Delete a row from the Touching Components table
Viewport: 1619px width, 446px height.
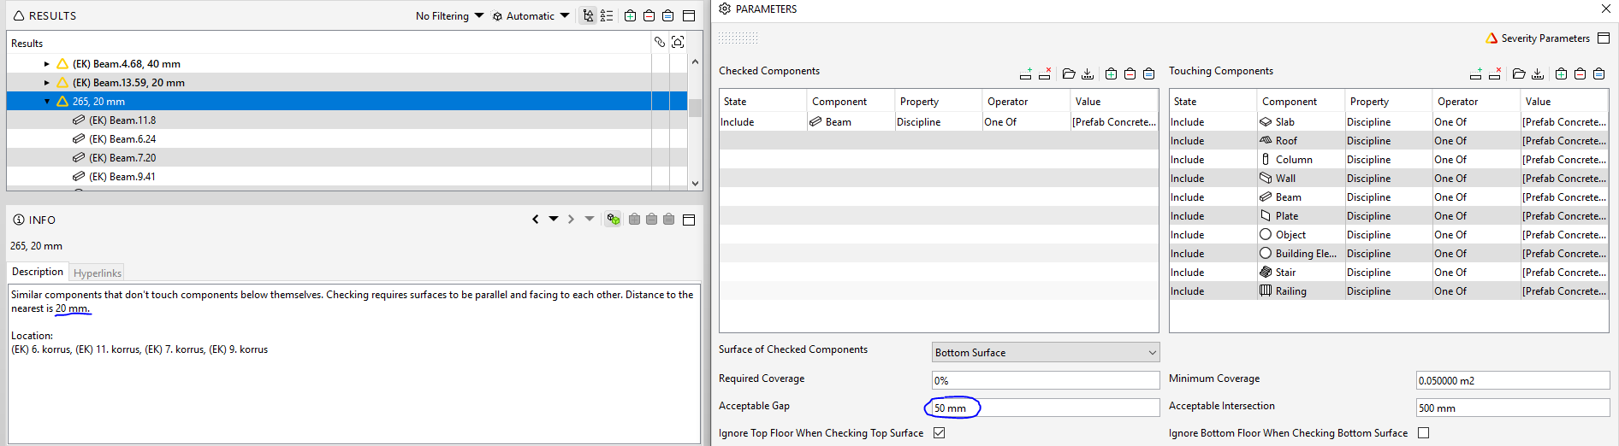1494,73
